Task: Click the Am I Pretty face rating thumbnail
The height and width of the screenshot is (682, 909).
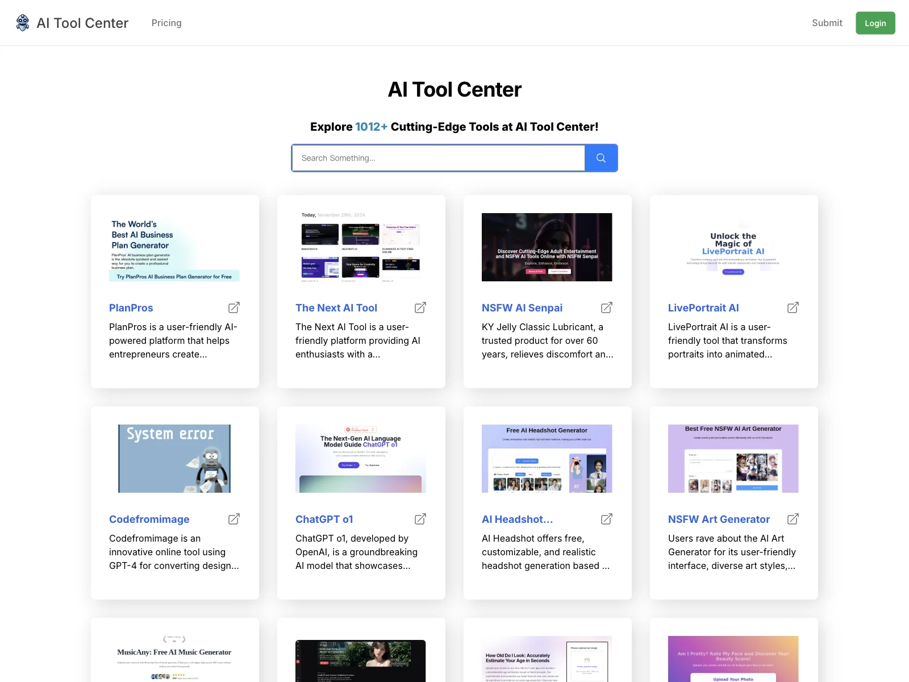Action: [x=733, y=659]
